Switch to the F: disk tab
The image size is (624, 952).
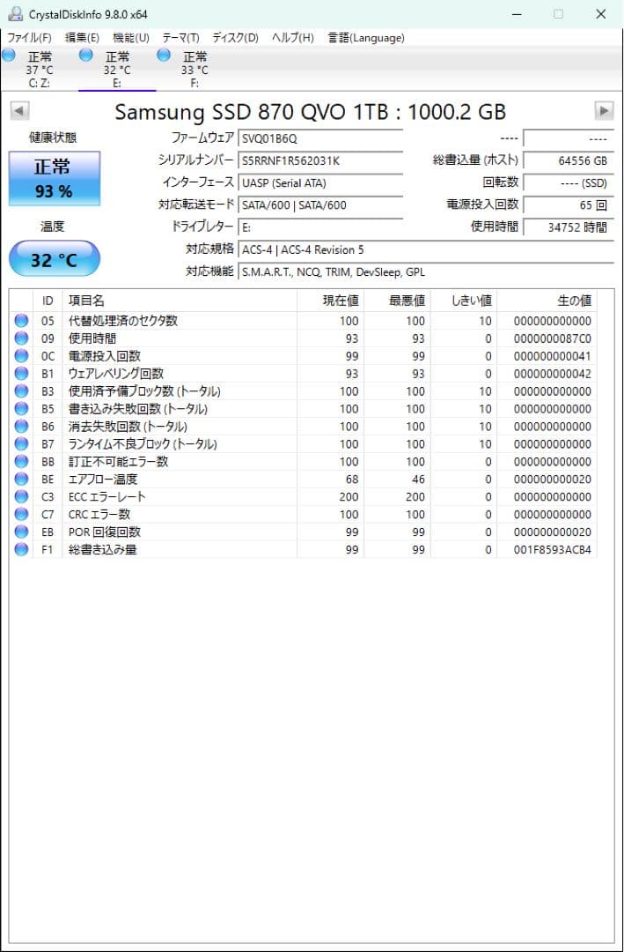pyautogui.click(x=195, y=70)
